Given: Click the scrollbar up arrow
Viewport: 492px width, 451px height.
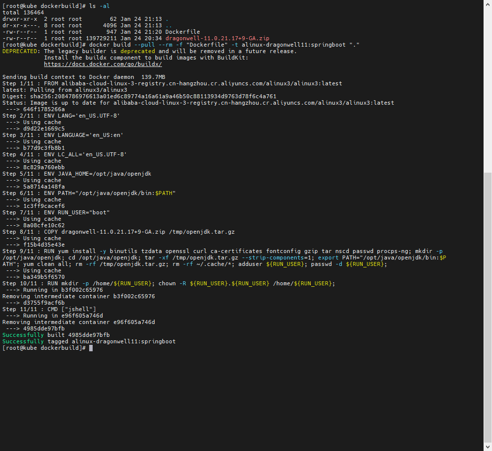Looking at the screenshot, I should [488, 4].
